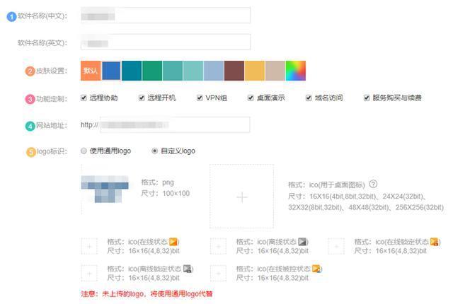The width and height of the screenshot is (453, 304).
Task: Upload the desktop ico in large plus box
Action: click(x=242, y=197)
